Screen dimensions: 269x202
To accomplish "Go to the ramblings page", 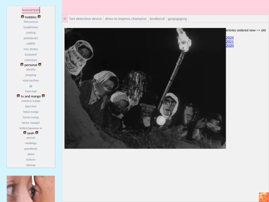I will (31, 143).
